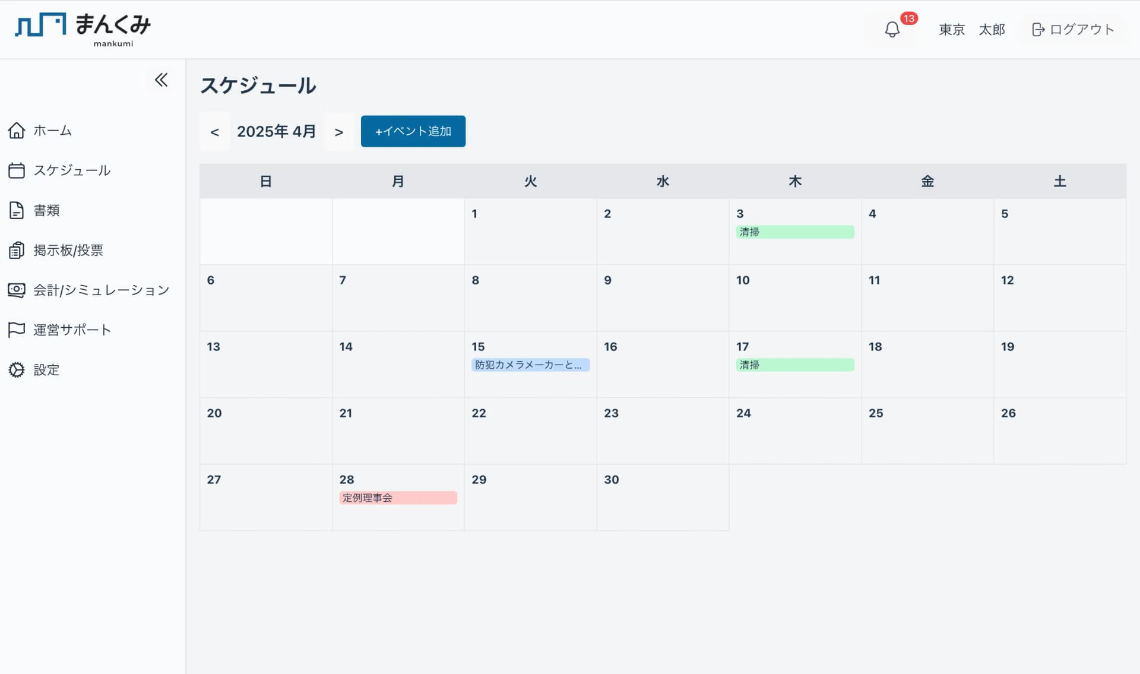Collapse the sidebar with double chevron
Screen dimensions: 1140x674
161,80
